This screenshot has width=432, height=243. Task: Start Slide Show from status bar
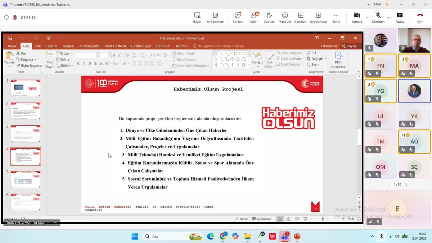pyautogui.click(x=305, y=219)
